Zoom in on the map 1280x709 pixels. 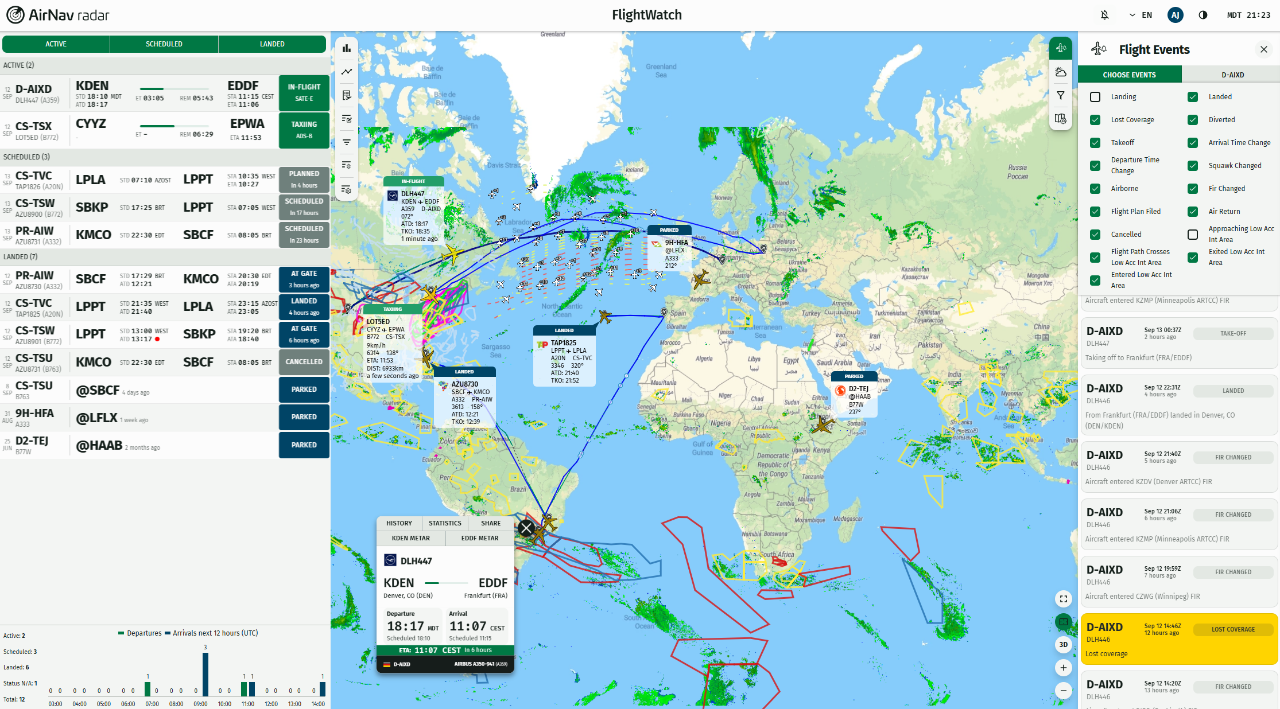[1064, 668]
